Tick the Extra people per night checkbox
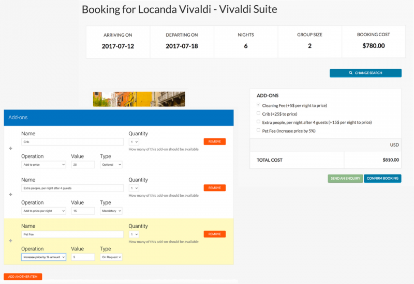This screenshot has width=414, height=284. [x=258, y=121]
